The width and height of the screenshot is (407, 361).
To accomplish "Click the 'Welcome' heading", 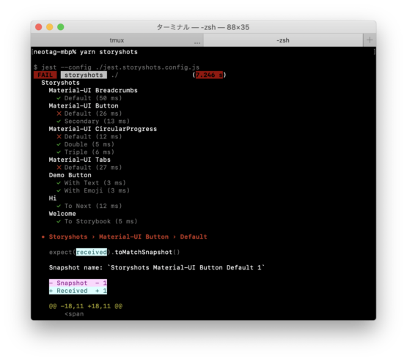I will (x=62, y=214).
